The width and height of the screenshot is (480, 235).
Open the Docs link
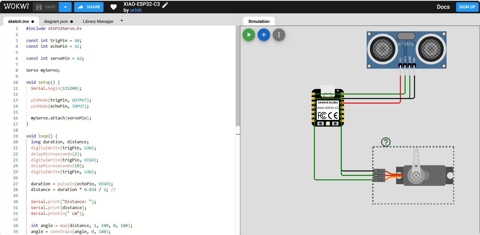443,7
